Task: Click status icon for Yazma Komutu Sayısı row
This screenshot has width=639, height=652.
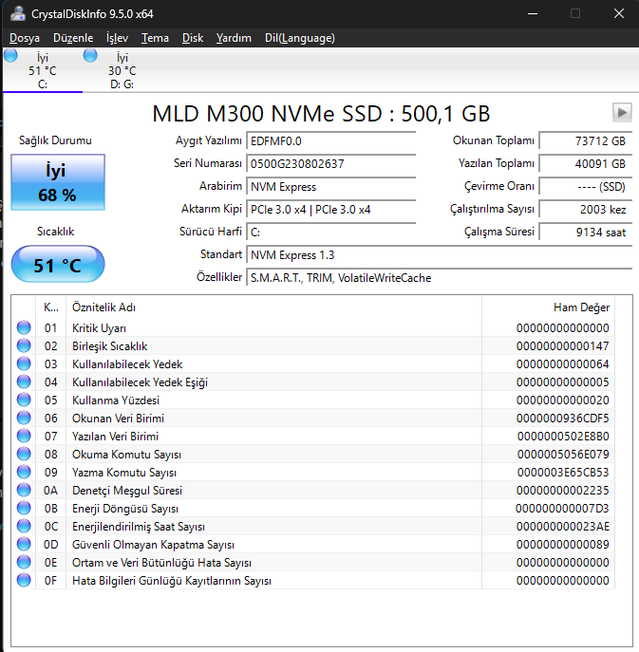Action: tap(24, 472)
